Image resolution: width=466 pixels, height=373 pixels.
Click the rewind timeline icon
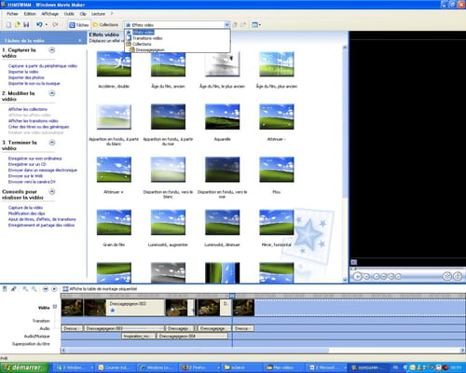46,289
